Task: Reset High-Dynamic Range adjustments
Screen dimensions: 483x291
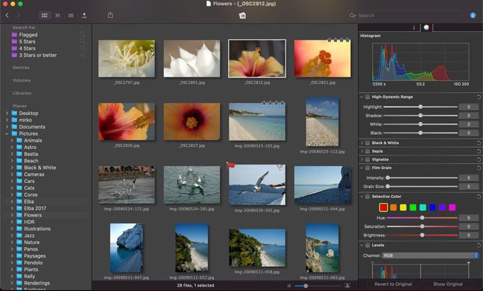Action: click(x=479, y=97)
